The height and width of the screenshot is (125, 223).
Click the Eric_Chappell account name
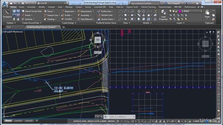tap(174, 3)
